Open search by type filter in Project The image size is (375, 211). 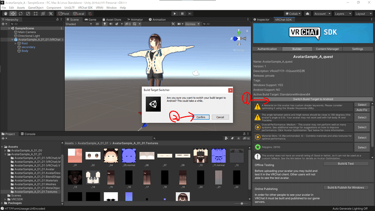(226, 138)
